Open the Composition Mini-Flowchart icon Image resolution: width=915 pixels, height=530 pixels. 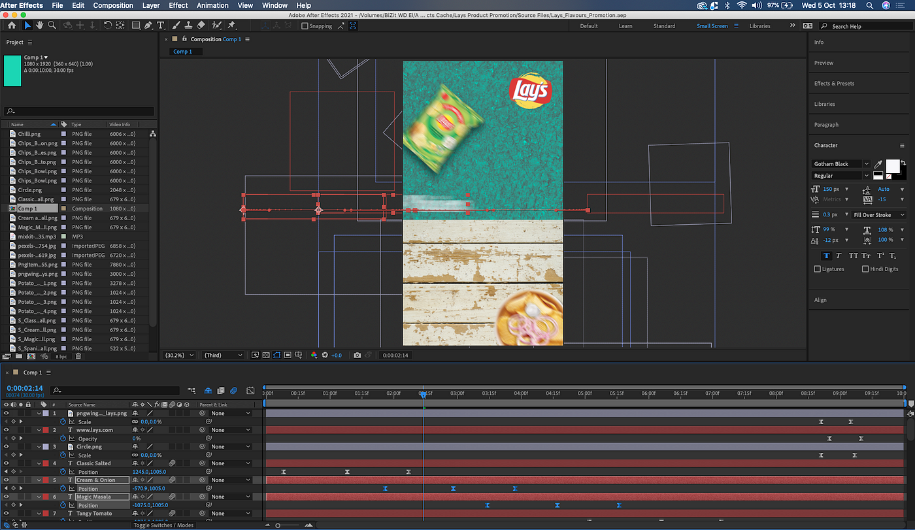pyautogui.click(x=192, y=391)
